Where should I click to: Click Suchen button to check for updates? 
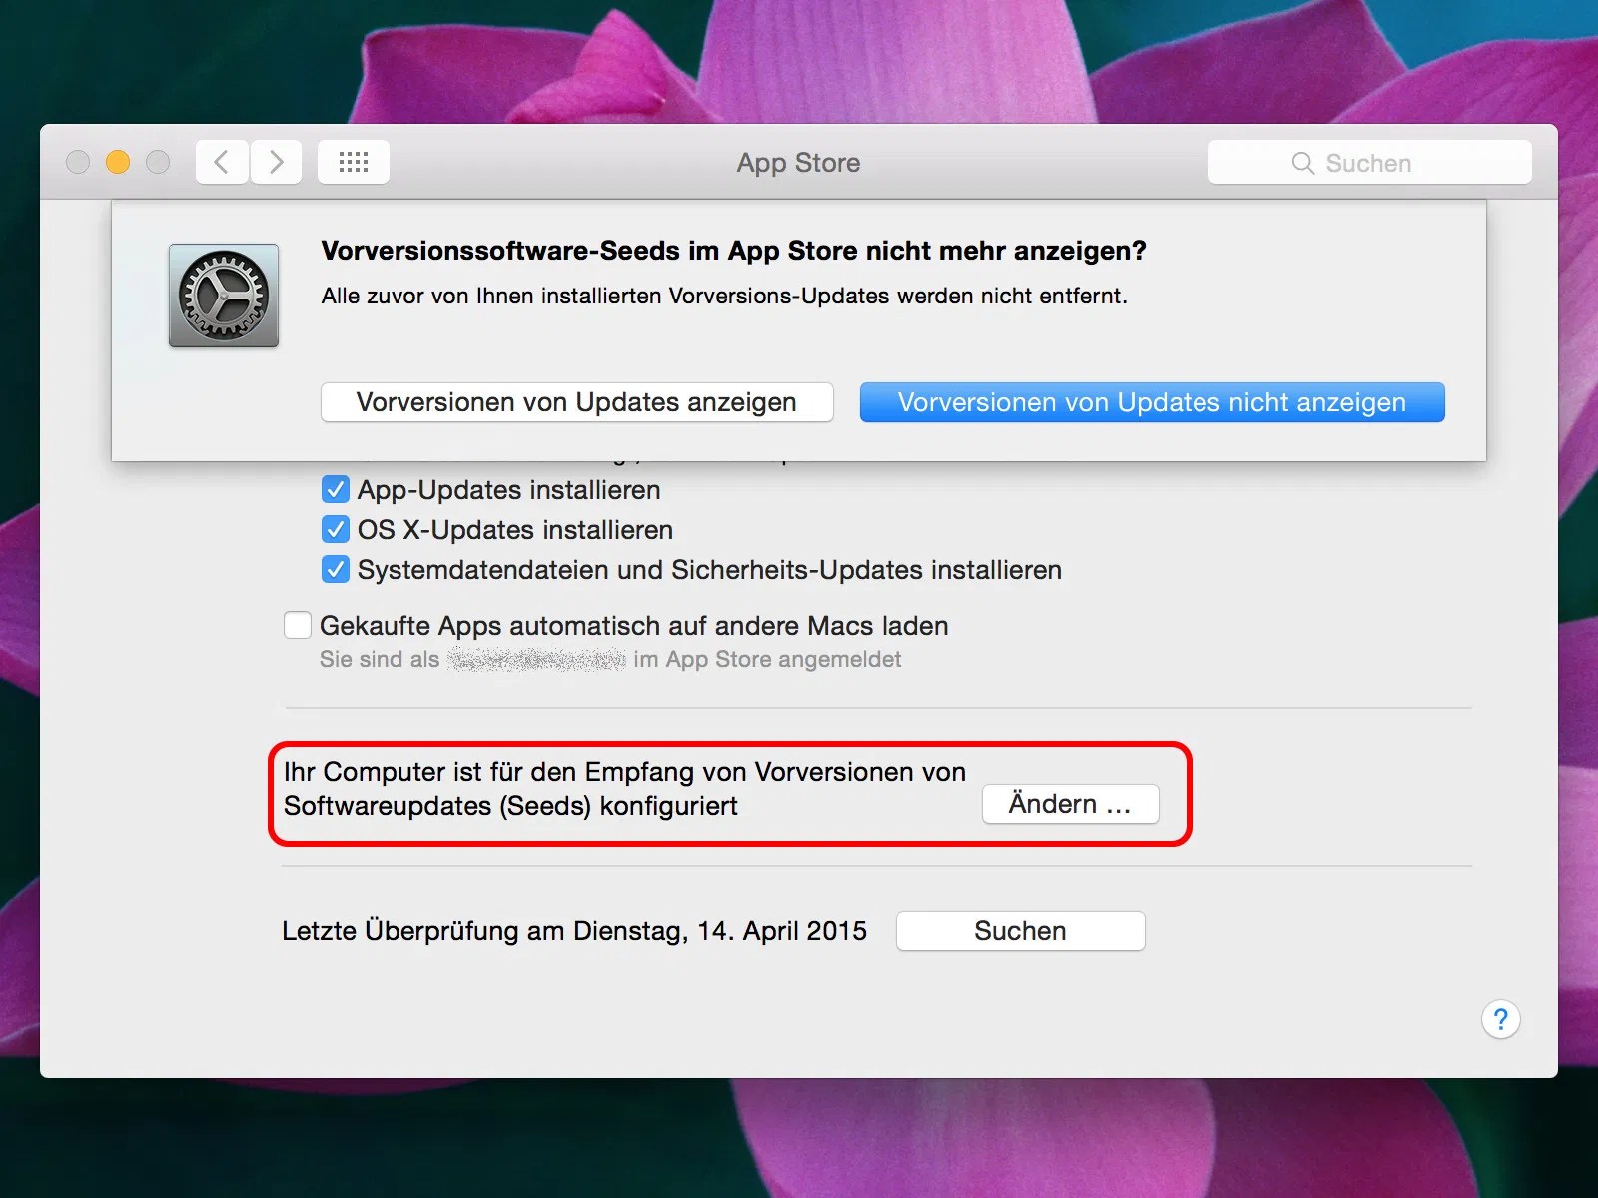(1021, 931)
